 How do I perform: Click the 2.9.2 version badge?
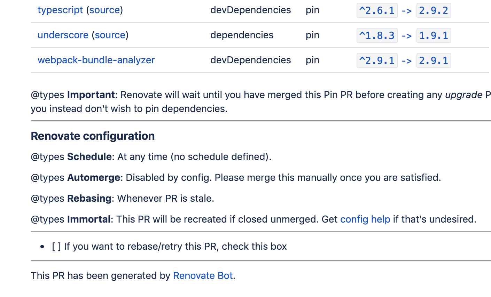(x=434, y=10)
